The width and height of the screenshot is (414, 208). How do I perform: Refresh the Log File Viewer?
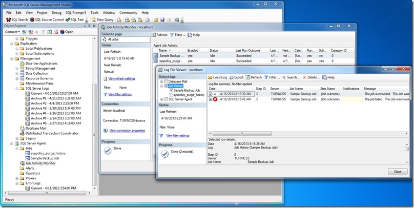[x=254, y=77]
